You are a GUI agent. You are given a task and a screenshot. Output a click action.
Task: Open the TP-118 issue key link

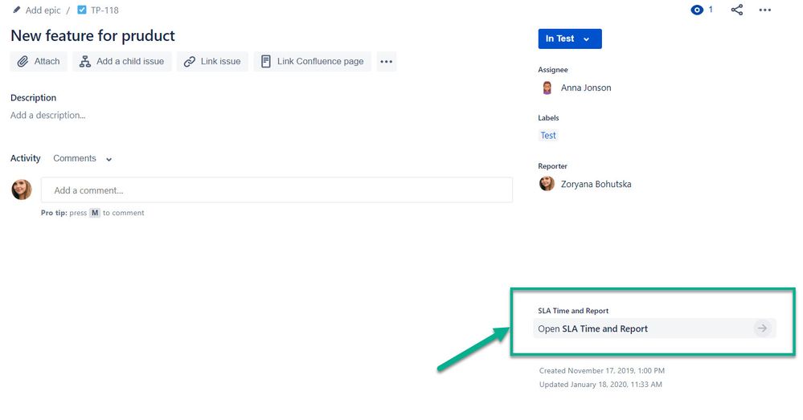tap(104, 10)
